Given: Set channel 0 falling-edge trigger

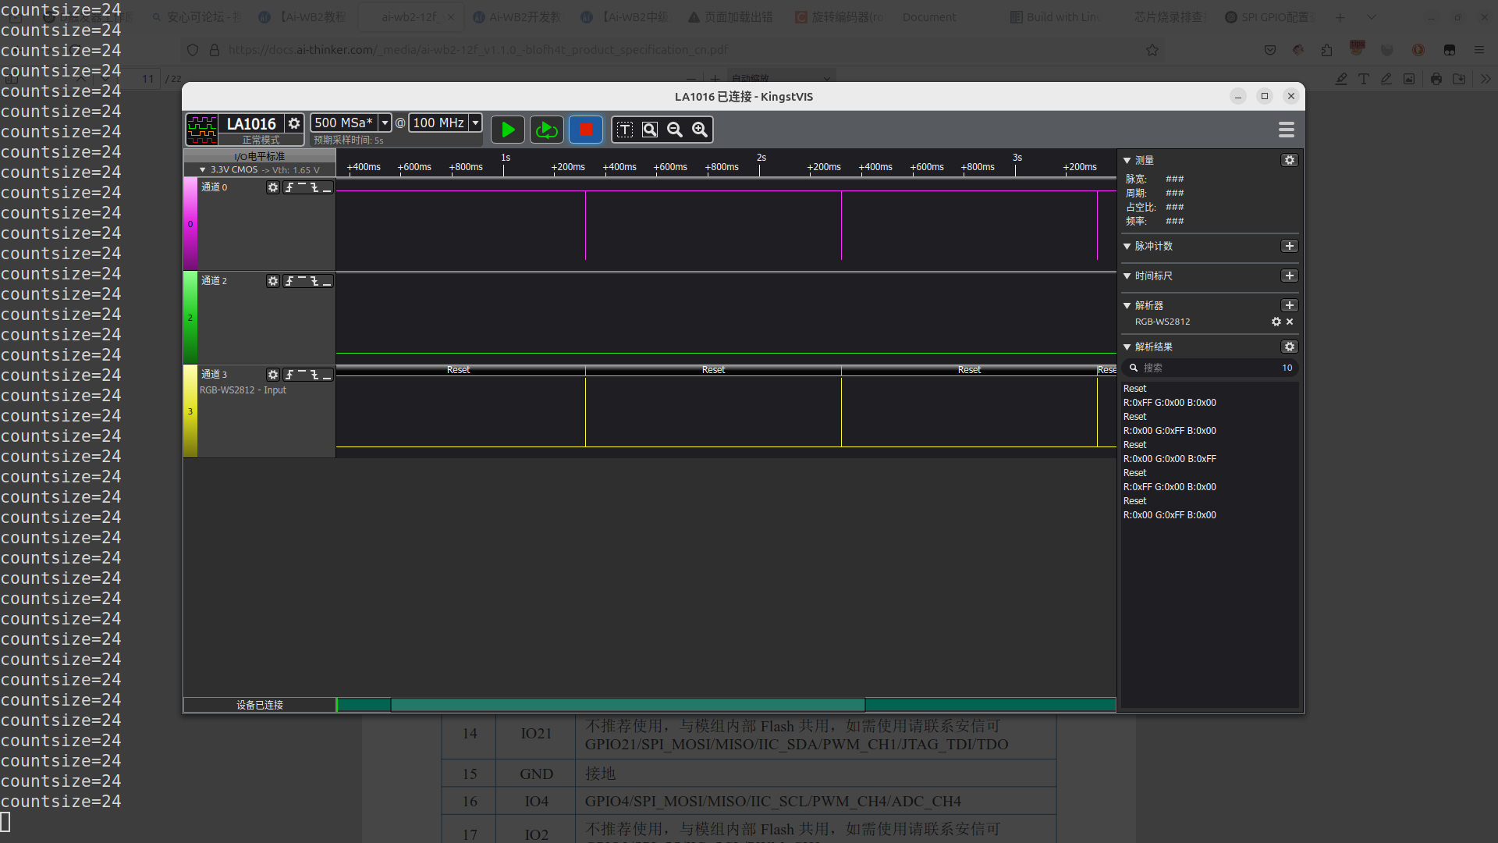Looking at the screenshot, I should [x=314, y=187].
